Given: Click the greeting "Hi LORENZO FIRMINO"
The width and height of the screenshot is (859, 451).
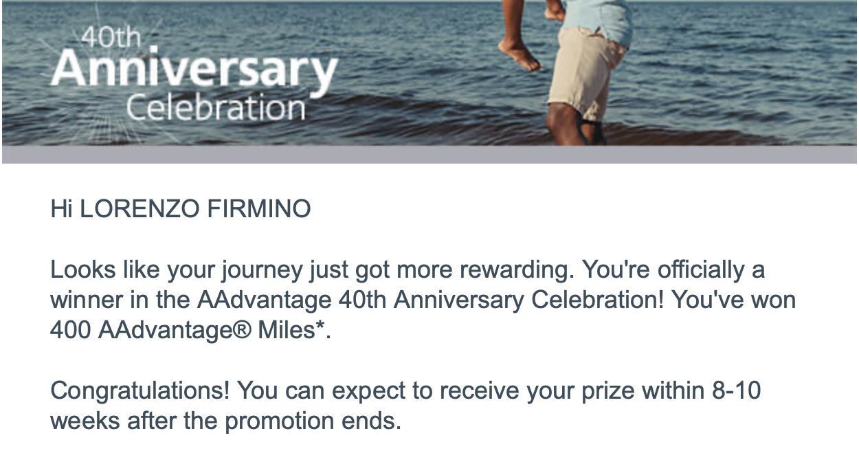Looking at the screenshot, I should [180, 209].
